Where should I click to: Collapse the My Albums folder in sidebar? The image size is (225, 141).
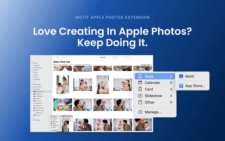click(x=32, y=89)
